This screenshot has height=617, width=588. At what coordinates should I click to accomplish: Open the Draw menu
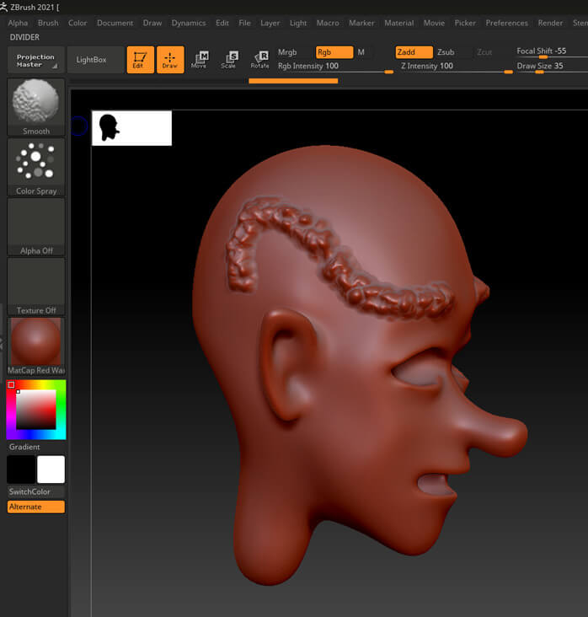152,24
